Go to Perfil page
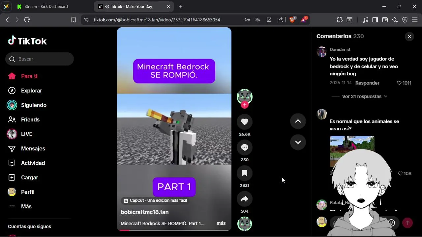Screen dimensions: 422x237 (21, 192)
